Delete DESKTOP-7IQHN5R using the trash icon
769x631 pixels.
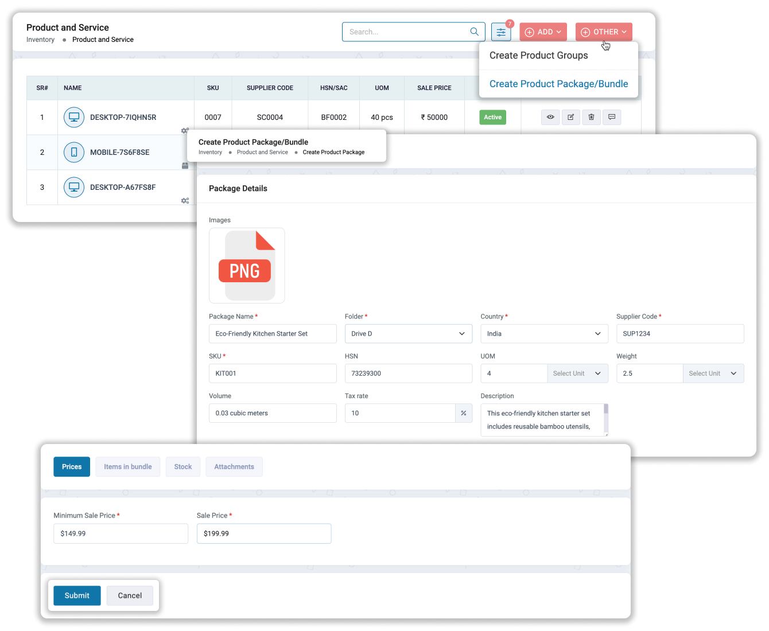(591, 117)
